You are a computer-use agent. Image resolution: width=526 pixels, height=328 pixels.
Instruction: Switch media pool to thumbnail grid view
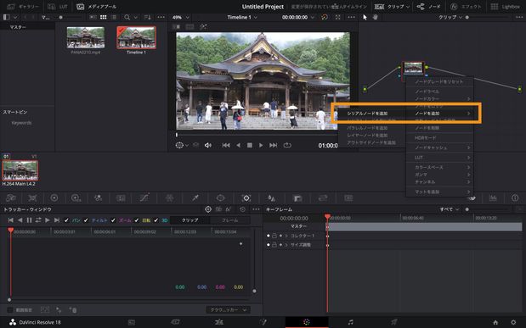(x=104, y=17)
